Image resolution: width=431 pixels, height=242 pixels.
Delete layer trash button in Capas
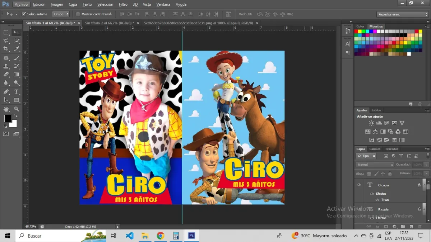click(x=420, y=227)
